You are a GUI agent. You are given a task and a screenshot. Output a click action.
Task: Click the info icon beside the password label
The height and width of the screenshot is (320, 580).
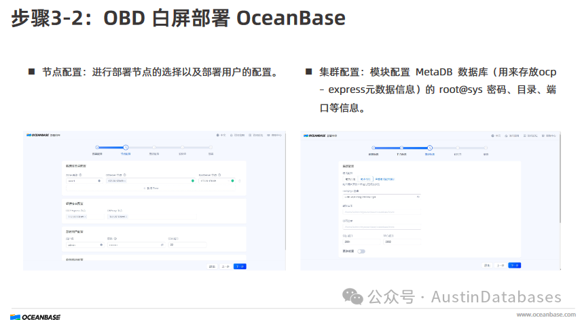click(115, 239)
